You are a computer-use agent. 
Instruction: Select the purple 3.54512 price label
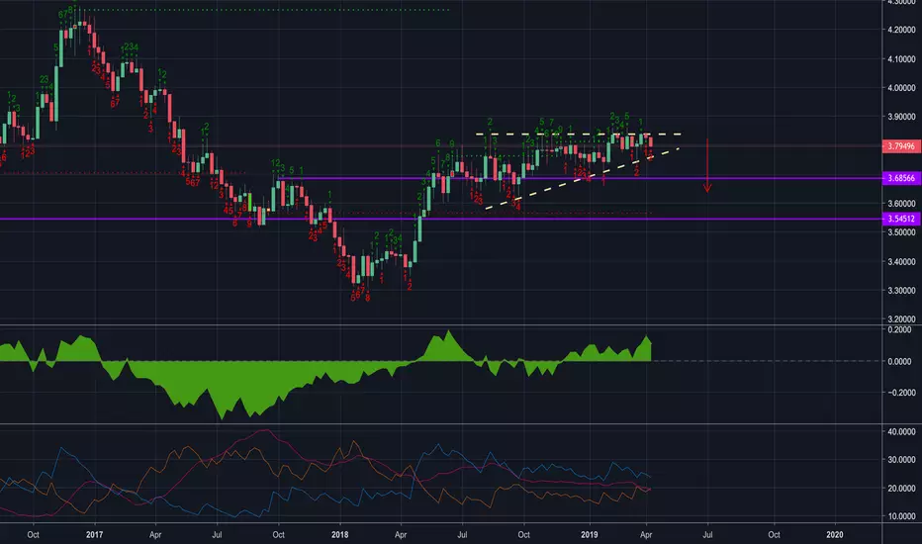[901, 219]
